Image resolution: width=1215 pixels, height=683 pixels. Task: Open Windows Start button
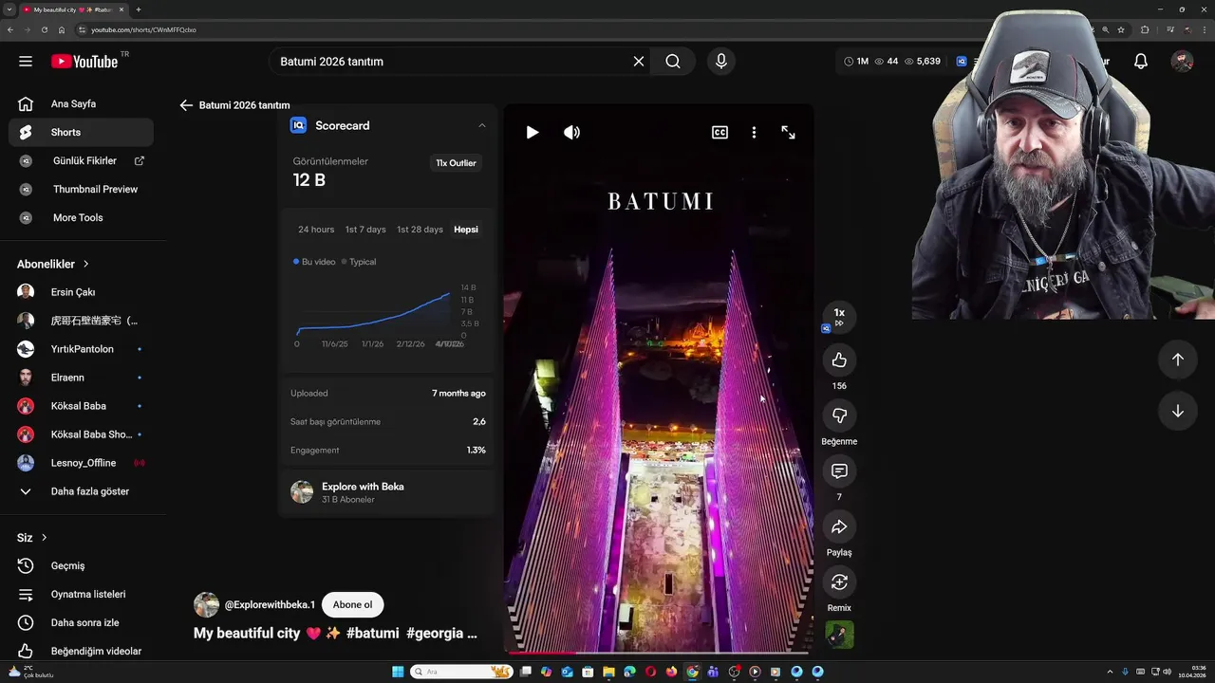point(398,672)
